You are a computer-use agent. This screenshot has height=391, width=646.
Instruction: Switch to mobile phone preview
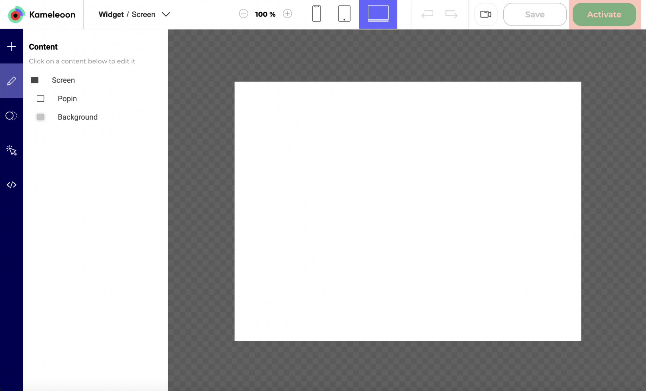click(316, 14)
